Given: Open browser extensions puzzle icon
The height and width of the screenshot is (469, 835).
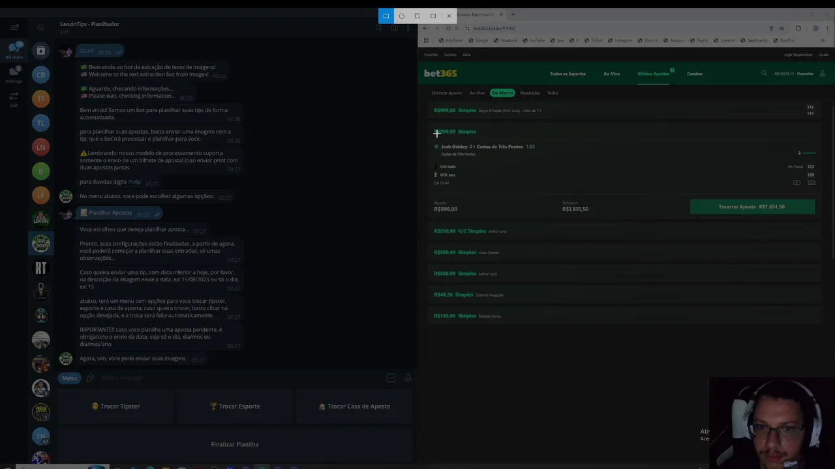Looking at the screenshot, I should coord(798,28).
